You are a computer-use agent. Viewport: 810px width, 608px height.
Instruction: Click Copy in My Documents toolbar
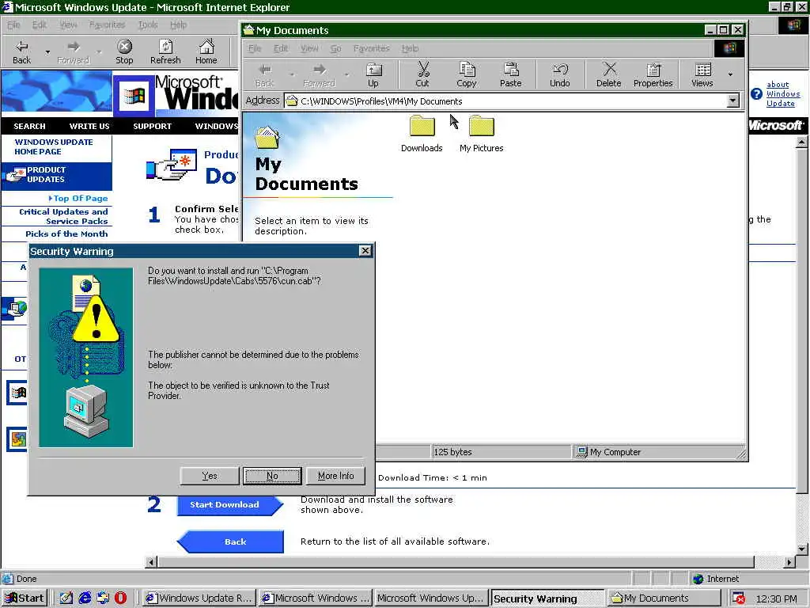click(x=467, y=75)
